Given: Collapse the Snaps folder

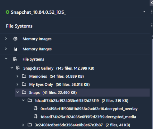Looking at the screenshot, I should pos(18,92).
